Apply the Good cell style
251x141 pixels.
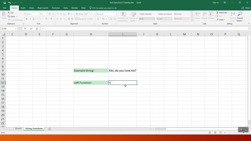(x=164, y=19)
